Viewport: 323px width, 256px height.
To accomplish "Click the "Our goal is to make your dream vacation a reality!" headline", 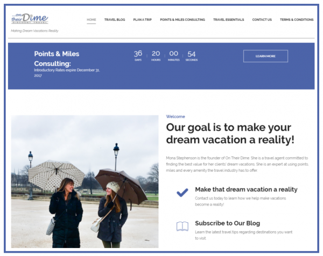I will click(230, 134).
